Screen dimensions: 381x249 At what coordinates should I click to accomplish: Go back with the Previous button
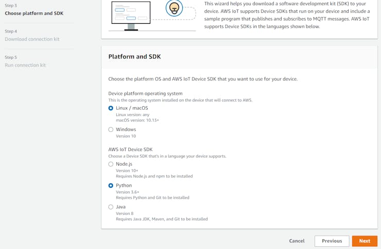(x=332, y=241)
